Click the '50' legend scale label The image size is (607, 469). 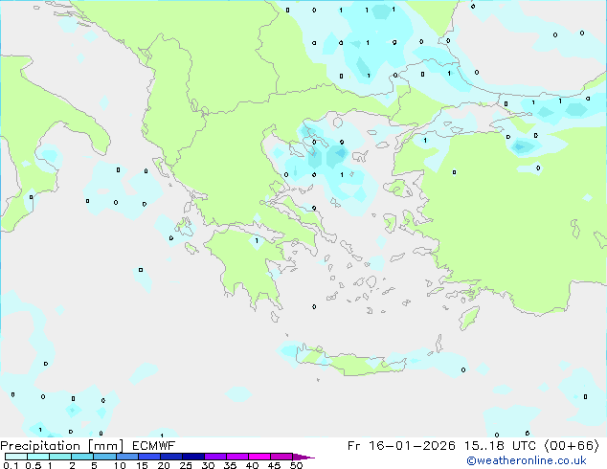pyautogui.click(x=296, y=465)
